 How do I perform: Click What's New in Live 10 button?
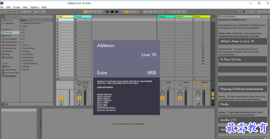click(242, 41)
